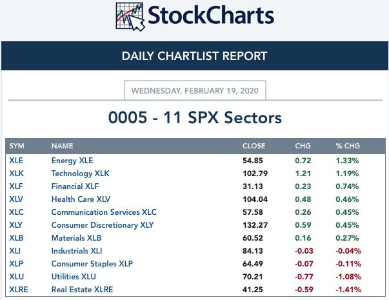This screenshot has width=389, height=300.
Task: Click the Real Estate XLRE link
Action: (81, 290)
